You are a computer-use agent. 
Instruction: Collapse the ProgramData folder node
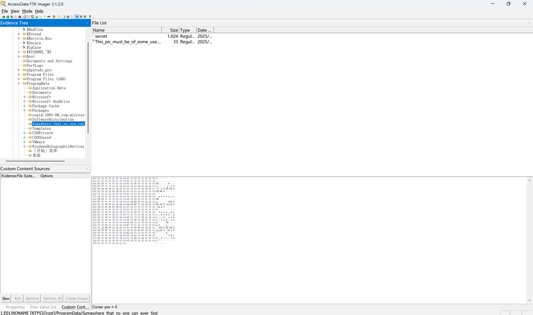click(19, 84)
